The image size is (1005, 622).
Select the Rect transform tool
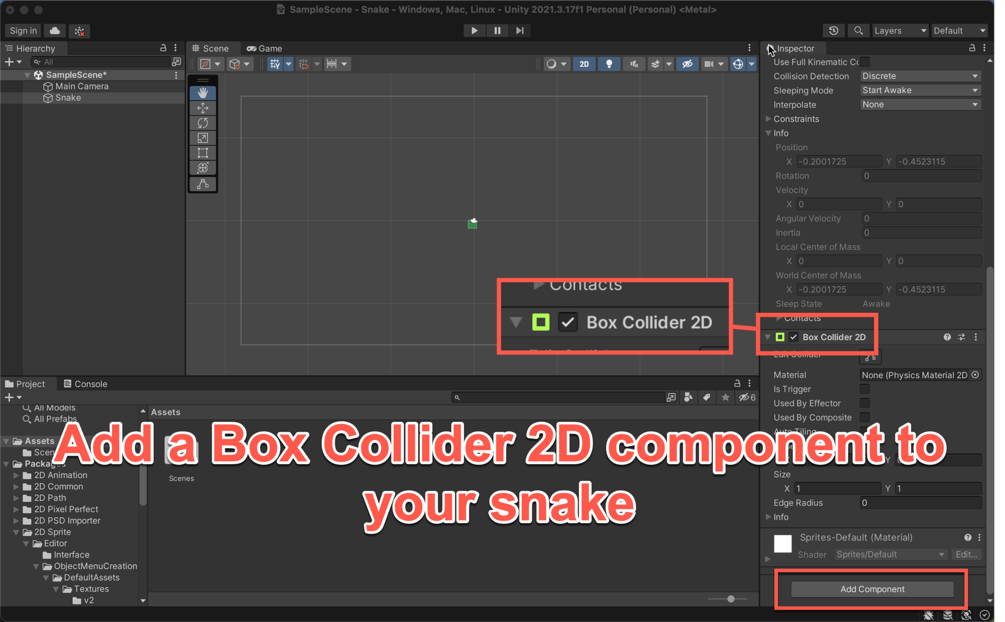(x=203, y=153)
